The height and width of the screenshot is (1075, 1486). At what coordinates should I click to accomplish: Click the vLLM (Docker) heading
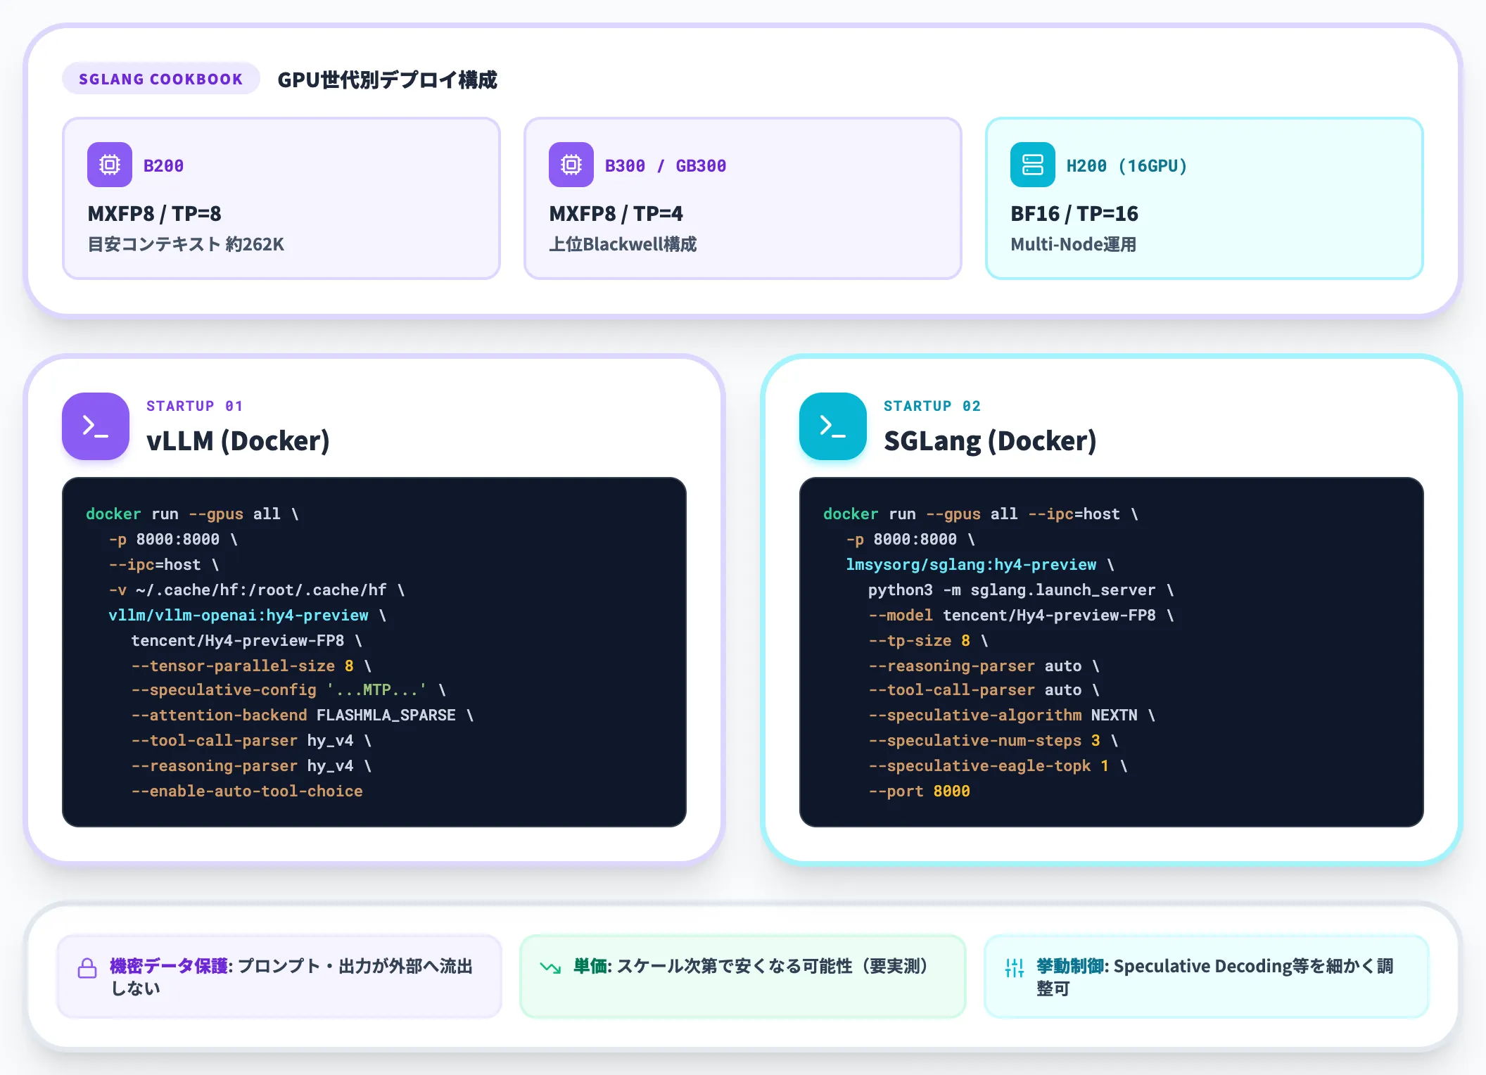point(238,441)
